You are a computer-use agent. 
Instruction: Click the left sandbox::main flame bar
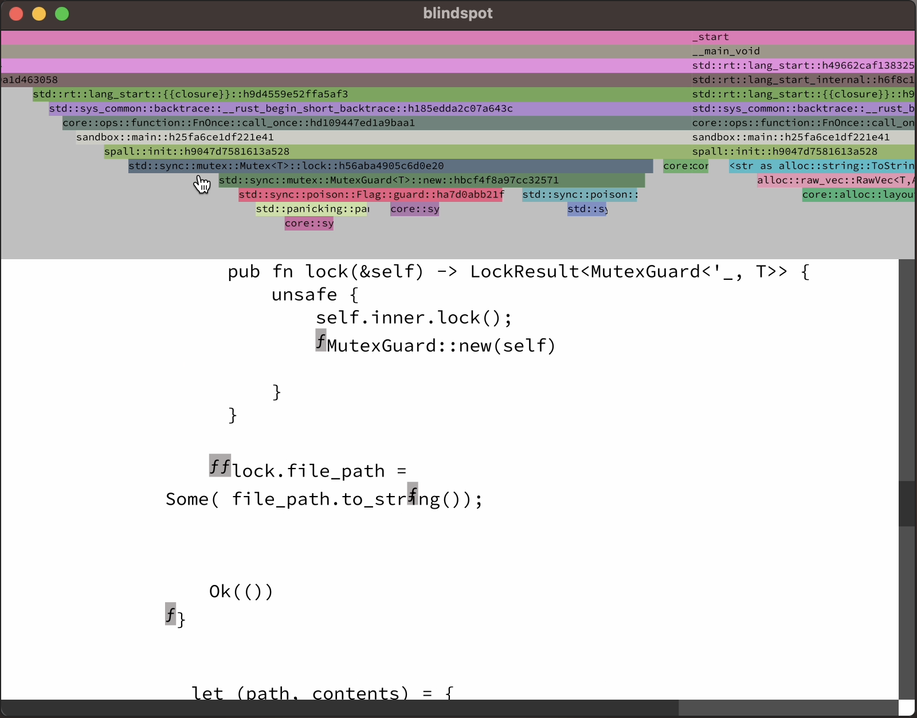[378, 138]
